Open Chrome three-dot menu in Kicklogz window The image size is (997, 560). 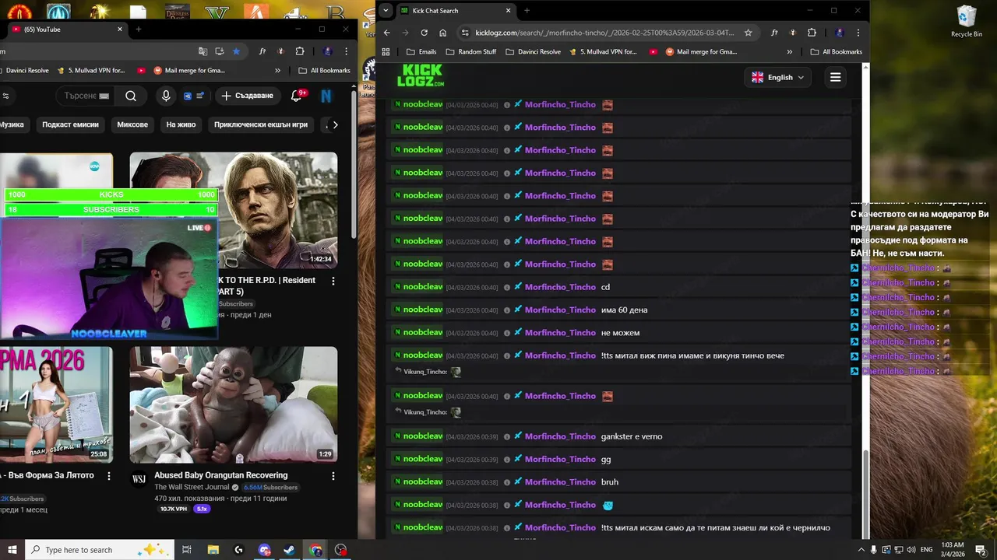click(x=858, y=33)
